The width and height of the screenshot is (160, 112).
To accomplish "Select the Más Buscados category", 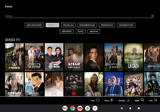I will 34,25.
